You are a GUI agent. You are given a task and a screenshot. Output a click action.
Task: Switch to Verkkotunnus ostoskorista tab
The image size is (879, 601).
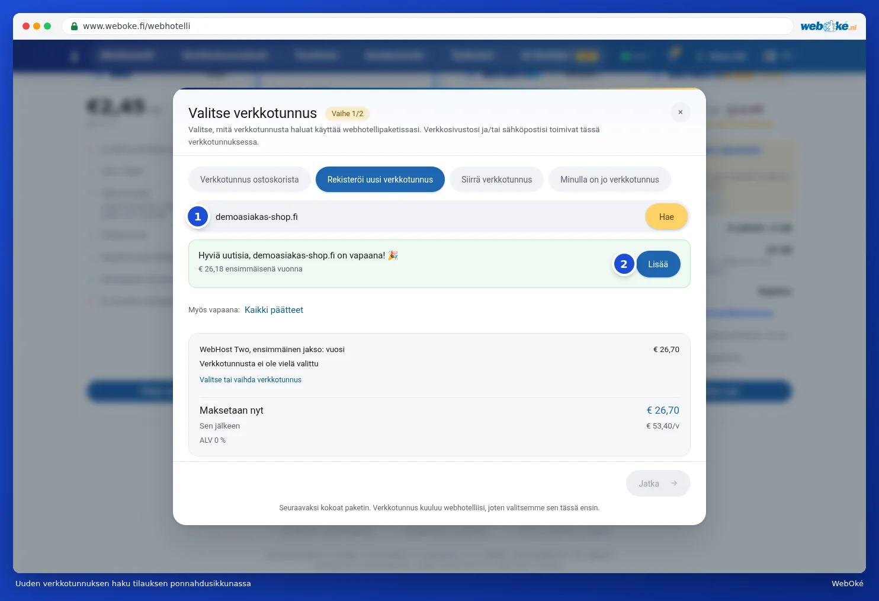[x=249, y=180]
